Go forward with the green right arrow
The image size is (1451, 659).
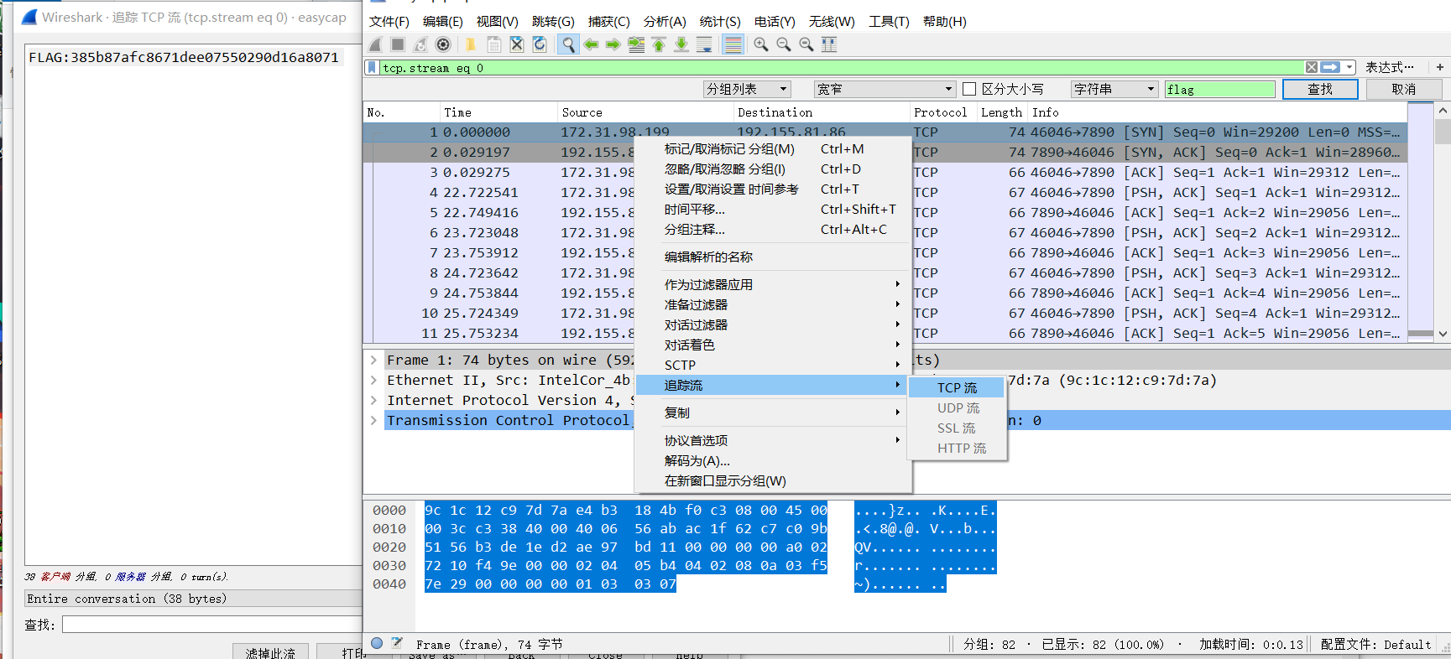pyautogui.click(x=613, y=44)
